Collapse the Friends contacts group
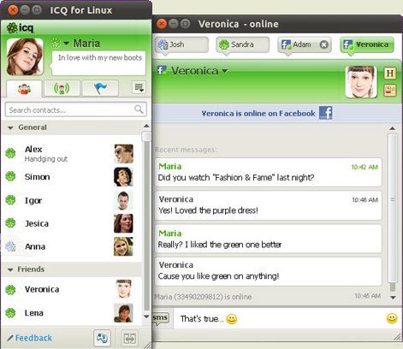This screenshot has width=403, height=349. pos(10,269)
